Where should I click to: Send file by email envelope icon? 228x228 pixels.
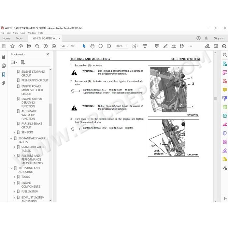click(x=216, y=46)
